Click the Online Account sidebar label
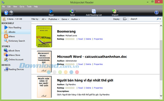Screen dimensions: 164x101 point(16,59)
